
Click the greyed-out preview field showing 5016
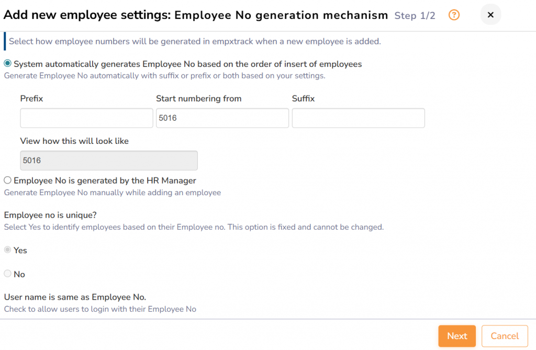109,161
